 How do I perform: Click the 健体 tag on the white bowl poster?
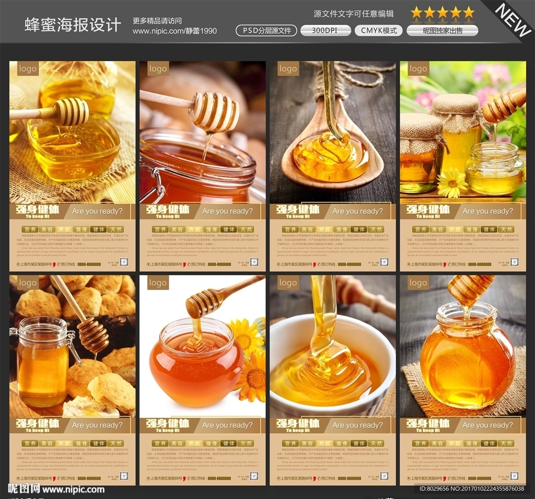(358, 443)
